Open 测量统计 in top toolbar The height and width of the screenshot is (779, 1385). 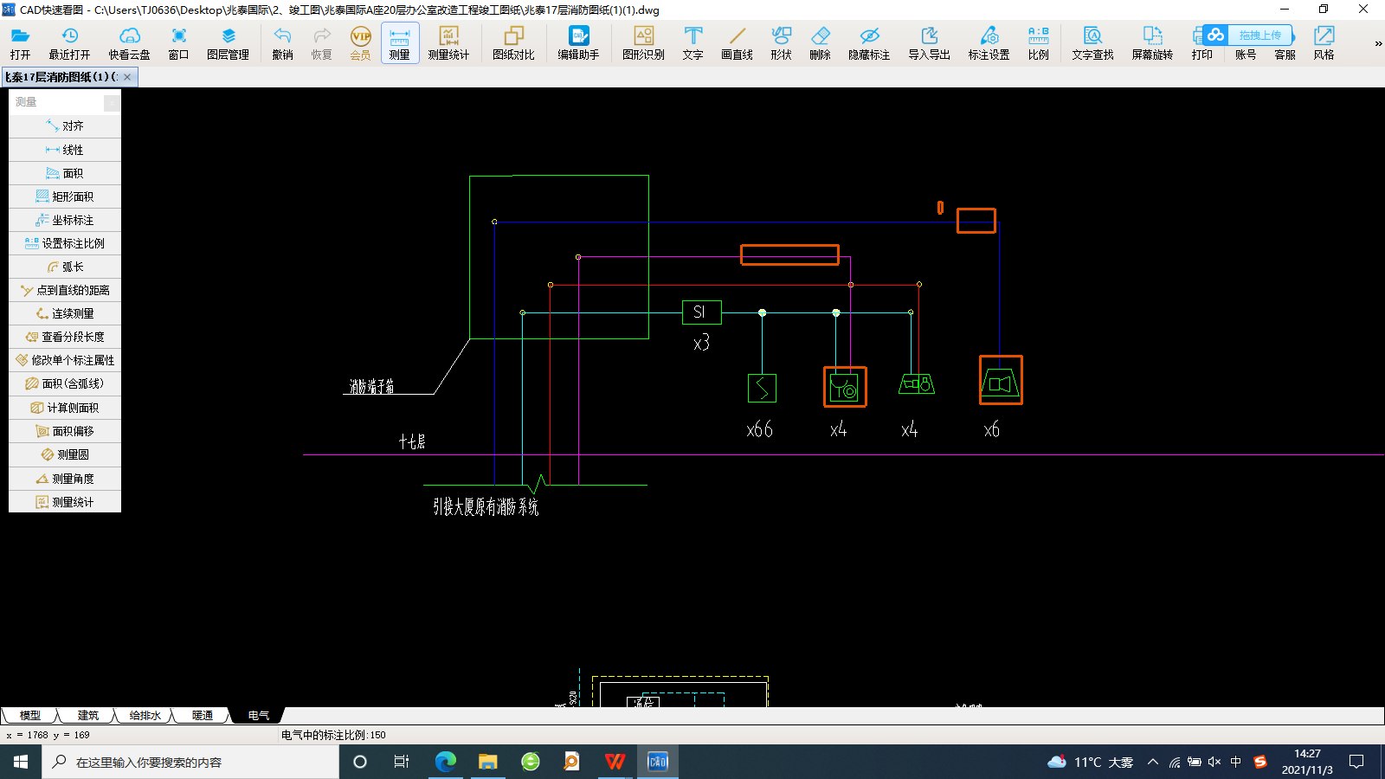click(448, 42)
